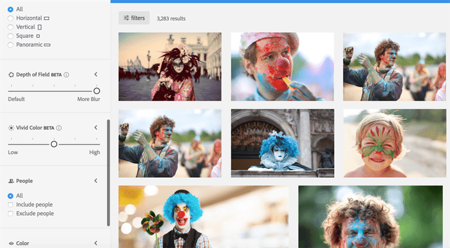Open the curly-haired blue painted face photo
The height and width of the screenshot is (248, 450).
(371, 217)
